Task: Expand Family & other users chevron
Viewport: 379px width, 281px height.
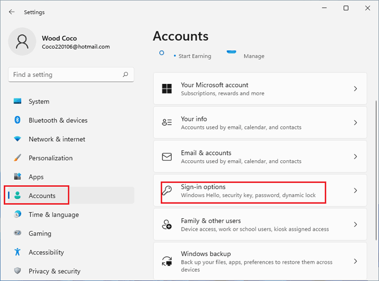Action: tap(355, 225)
